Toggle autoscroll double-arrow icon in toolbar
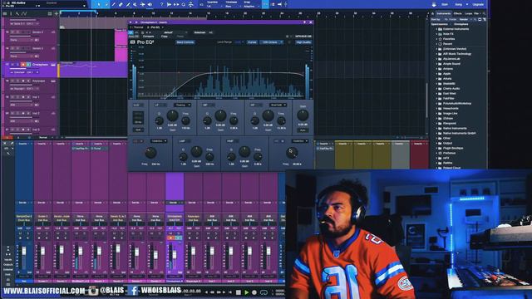The height and width of the screenshot is (299, 532). pos(176,4)
